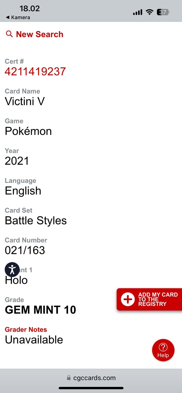Screen dimensions: 182x393
Task: Tap the home indicator bar
Action: coord(91,388)
